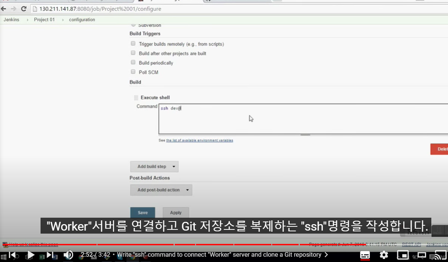Screen dimensions: 448x262
Task: Toggle theater mode
Action: coord(422,254)
